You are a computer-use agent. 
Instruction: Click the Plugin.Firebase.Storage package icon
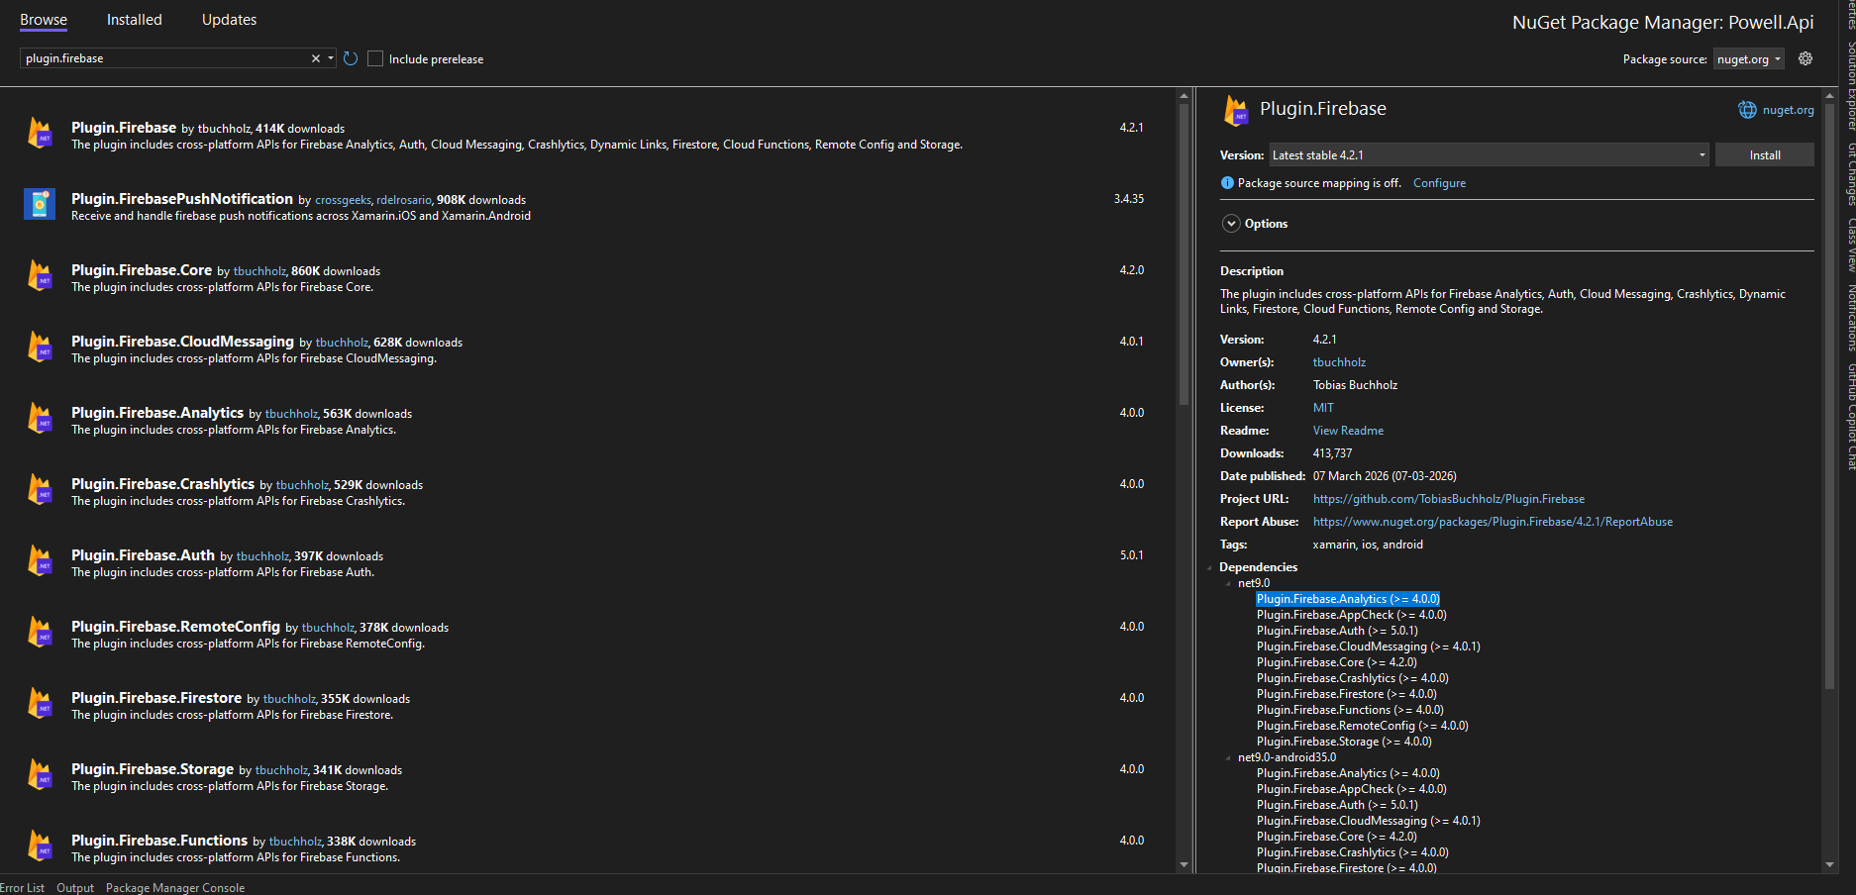click(x=40, y=774)
